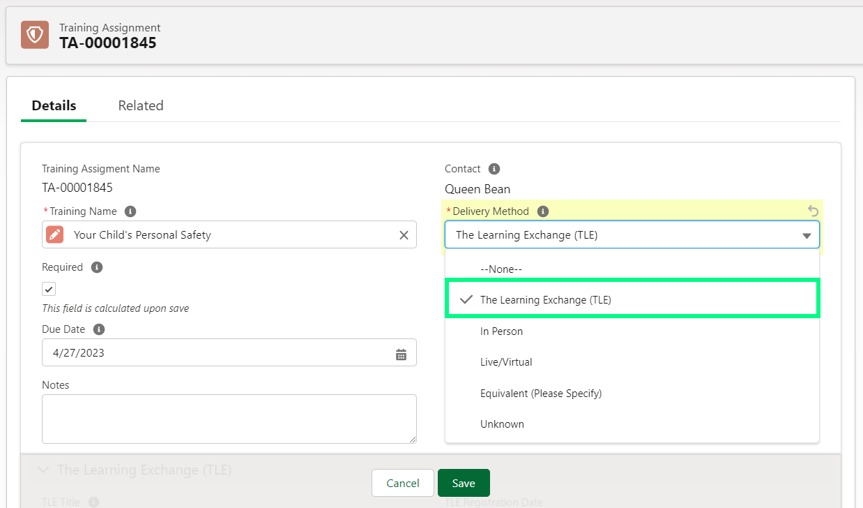The width and height of the screenshot is (863, 508).
Task: Click the Due Date info icon
Action: coord(99,329)
